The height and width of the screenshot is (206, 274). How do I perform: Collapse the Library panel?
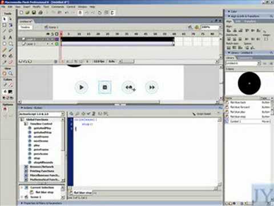pyautogui.click(x=229, y=53)
